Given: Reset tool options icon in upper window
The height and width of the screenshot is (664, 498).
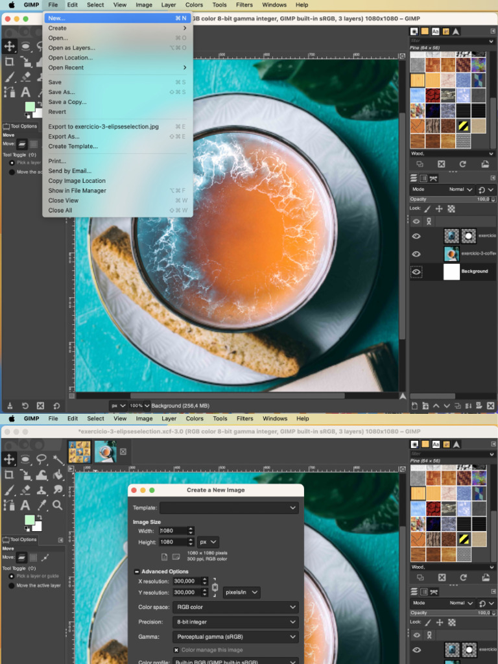Looking at the screenshot, I should (56, 406).
